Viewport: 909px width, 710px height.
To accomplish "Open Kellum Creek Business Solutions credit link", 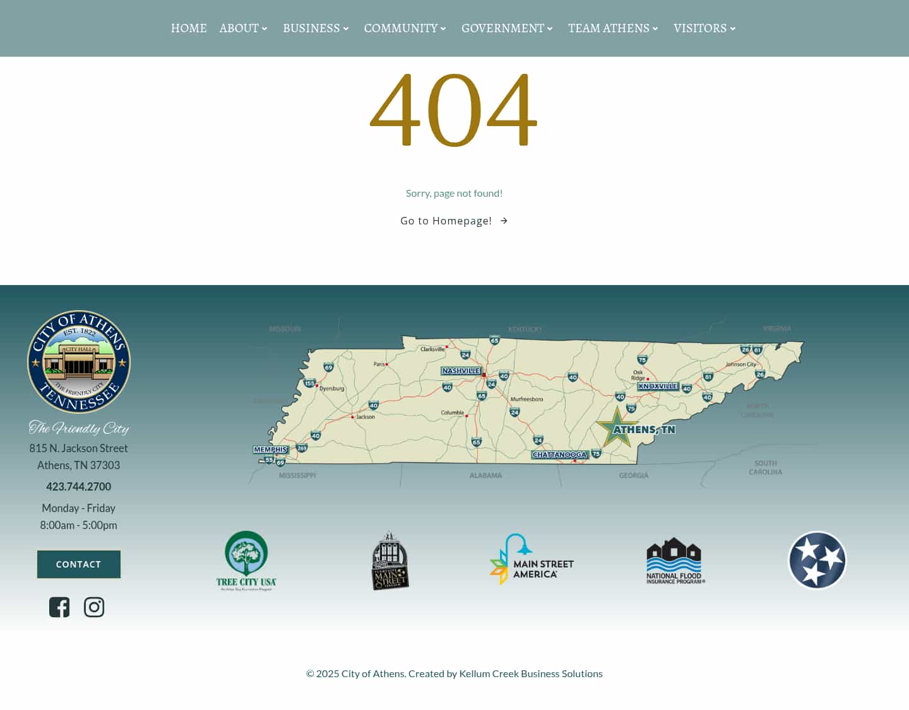I will tap(531, 673).
